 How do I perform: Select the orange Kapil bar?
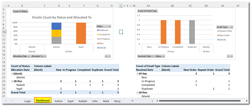pyautogui.click(x=81, y=33)
